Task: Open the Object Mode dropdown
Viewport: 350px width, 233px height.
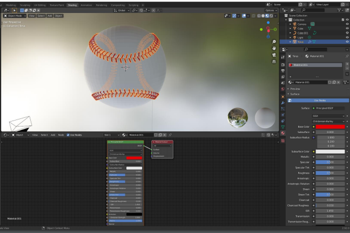Action: [x=15, y=16]
